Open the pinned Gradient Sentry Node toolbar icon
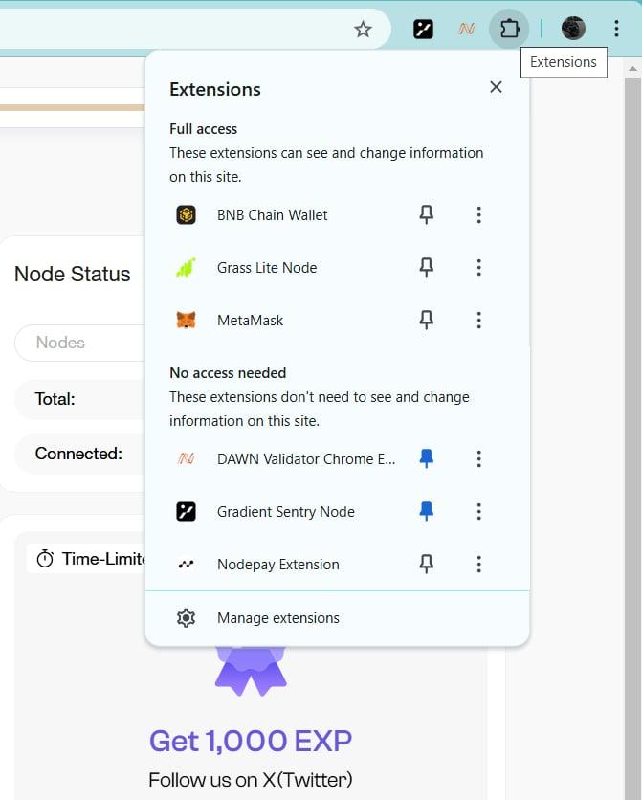 [x=424, y=29]
